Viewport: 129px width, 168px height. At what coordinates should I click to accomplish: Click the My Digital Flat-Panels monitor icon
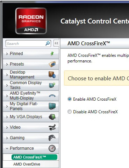click(x=52, y=106)
